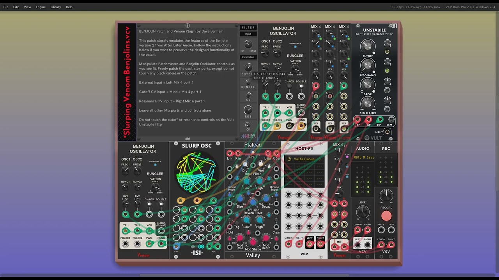
Task: Click the GATE port on Rec module
Action: point(381,230)
